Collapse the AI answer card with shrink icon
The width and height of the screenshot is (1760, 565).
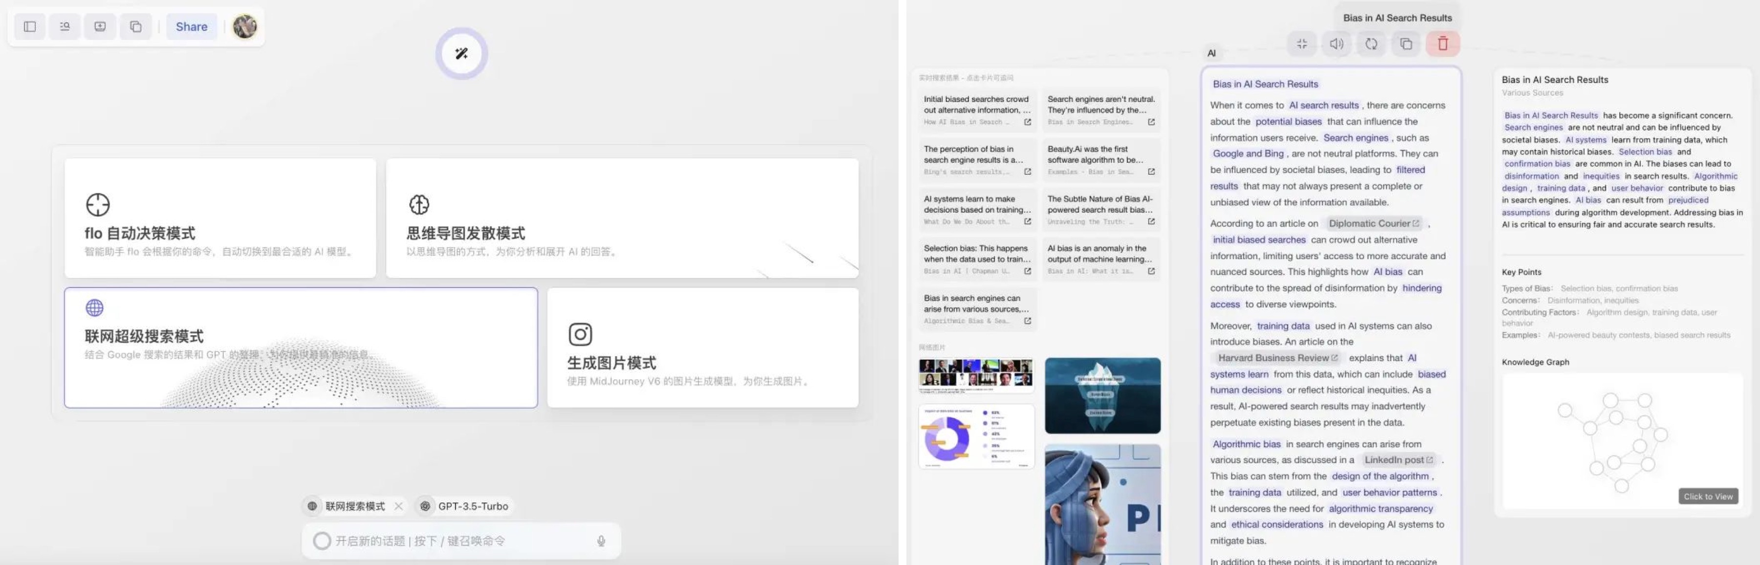pos(1301,43)
